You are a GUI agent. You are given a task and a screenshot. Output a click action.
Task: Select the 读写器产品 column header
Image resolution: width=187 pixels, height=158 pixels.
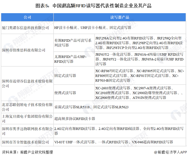pos(120,17)
